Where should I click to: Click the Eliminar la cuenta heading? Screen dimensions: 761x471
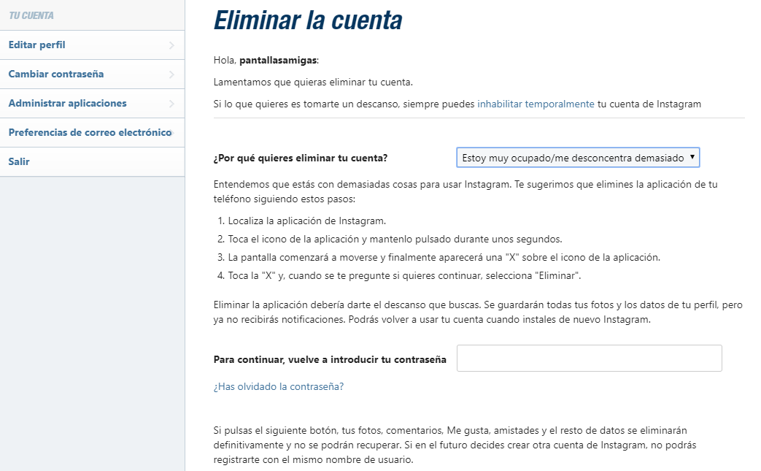[308, 20]
